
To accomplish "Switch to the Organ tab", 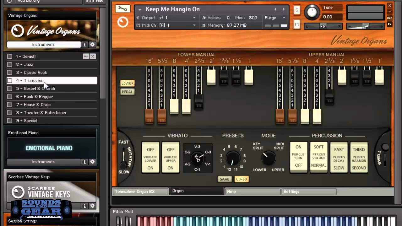I will coord(197,191).
